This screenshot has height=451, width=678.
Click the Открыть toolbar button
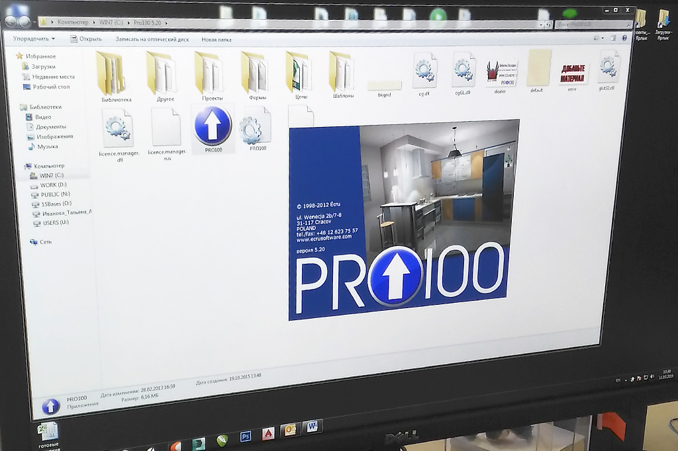tap(86, 39)
